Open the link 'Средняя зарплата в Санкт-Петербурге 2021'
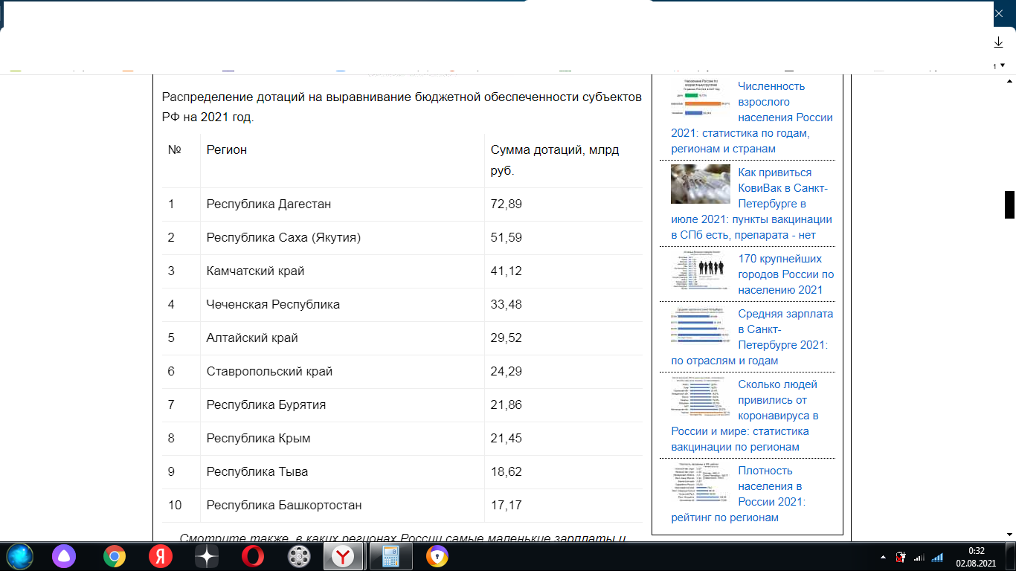Image resolution: width=1016 pixels, height=574 pixels. point(752,337)
